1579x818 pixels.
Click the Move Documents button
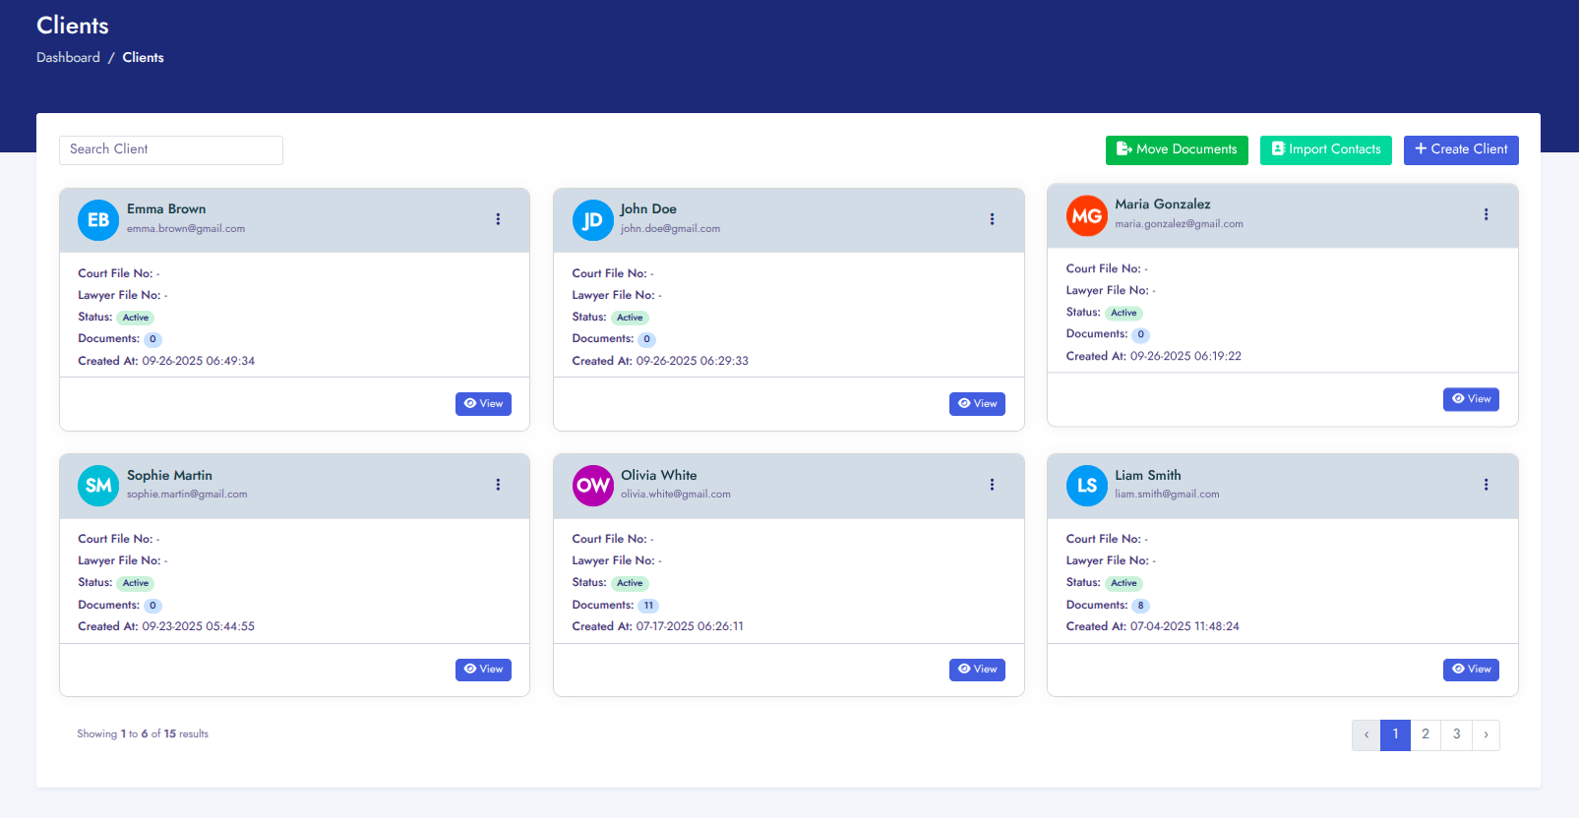(x=1177, y=149)
